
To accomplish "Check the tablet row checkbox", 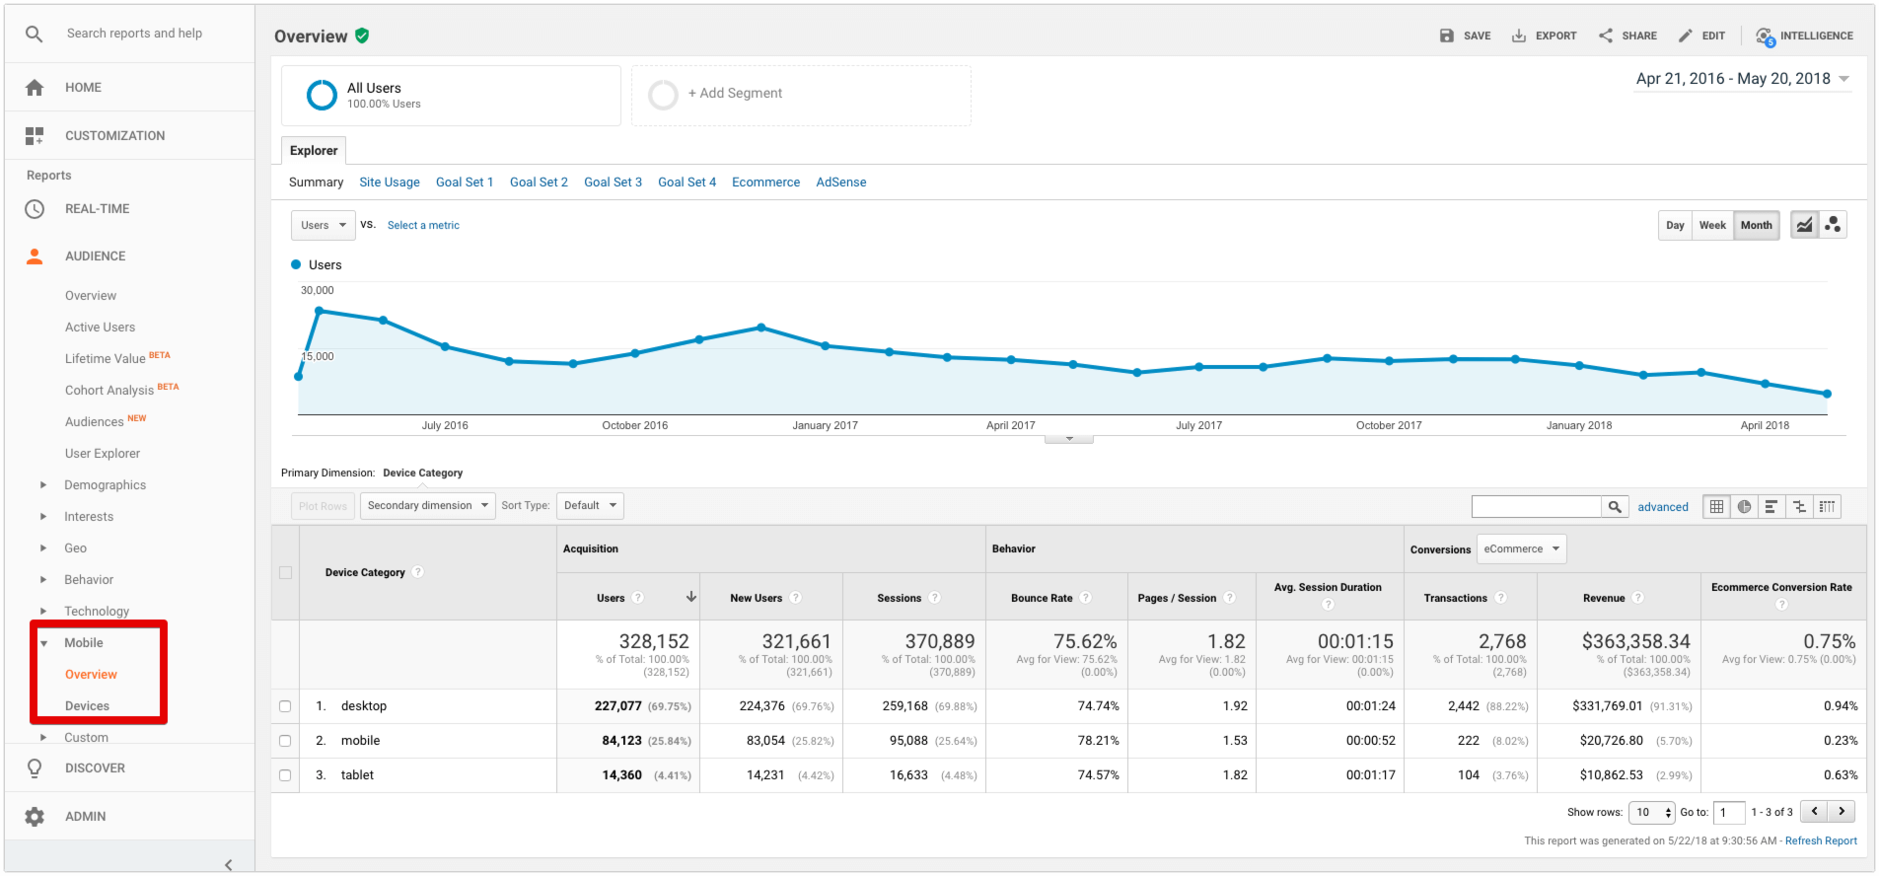I will click(285, 775).
